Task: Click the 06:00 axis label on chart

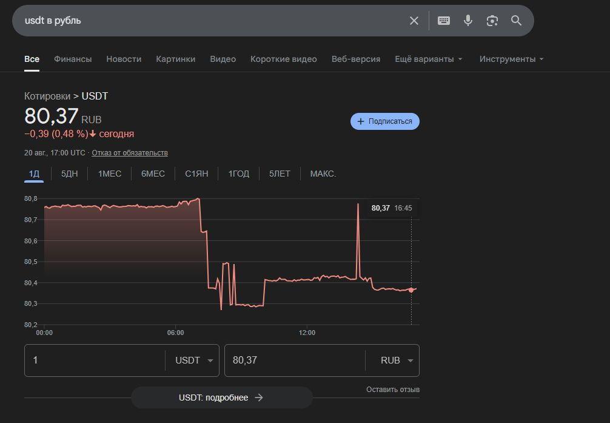Action: click(175, 333)
